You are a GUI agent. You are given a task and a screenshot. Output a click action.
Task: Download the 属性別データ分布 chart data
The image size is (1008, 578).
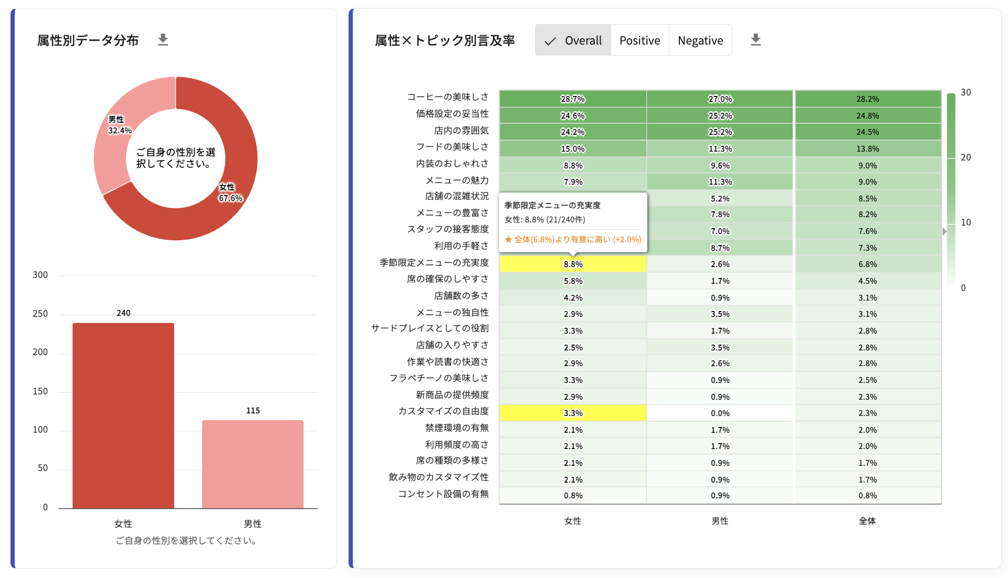[163, 40]
